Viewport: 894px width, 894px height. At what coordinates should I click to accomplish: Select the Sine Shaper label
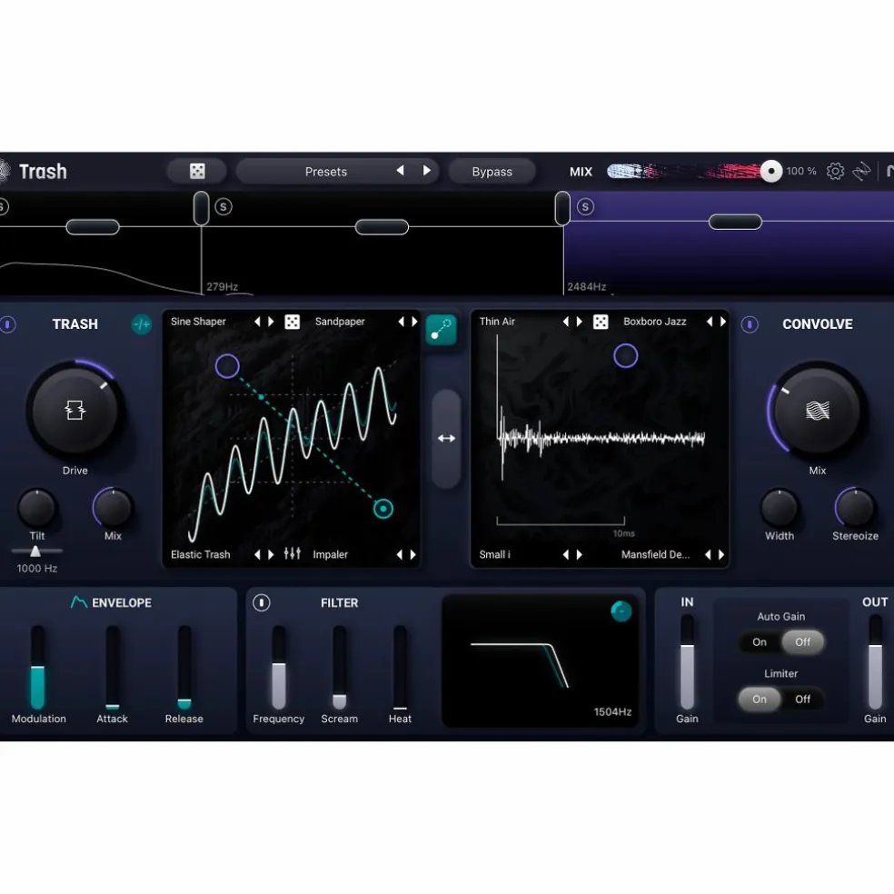pyautogui.click(x=198, y=322)
